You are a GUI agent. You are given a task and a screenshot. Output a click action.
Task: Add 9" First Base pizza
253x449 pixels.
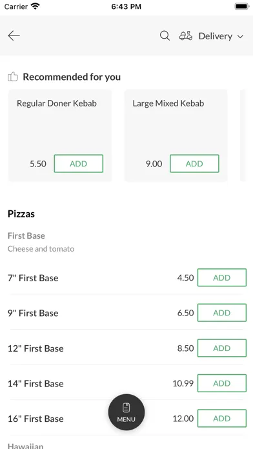(x=222, y=313)
